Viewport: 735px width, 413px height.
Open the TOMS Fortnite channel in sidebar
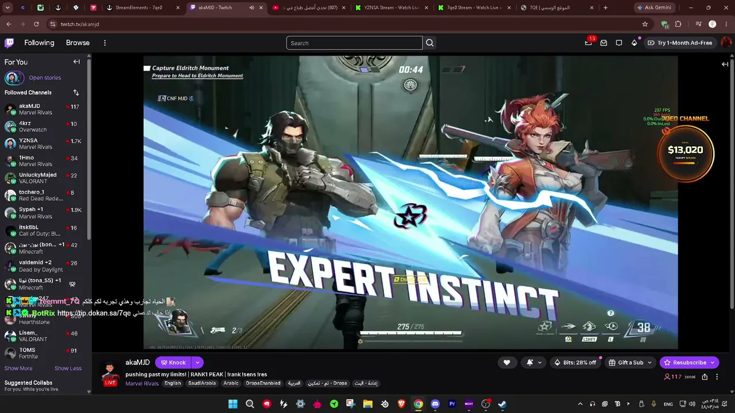point(44,353)
